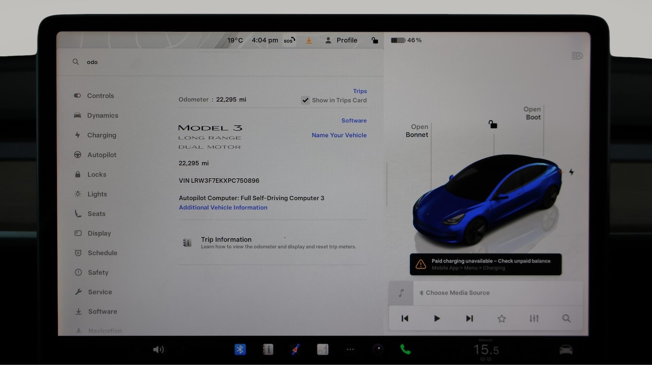Tap the 4:04 pm clock
Image resolution: width=652 pixels, height=365 pixels.
(x=265, y=40)
